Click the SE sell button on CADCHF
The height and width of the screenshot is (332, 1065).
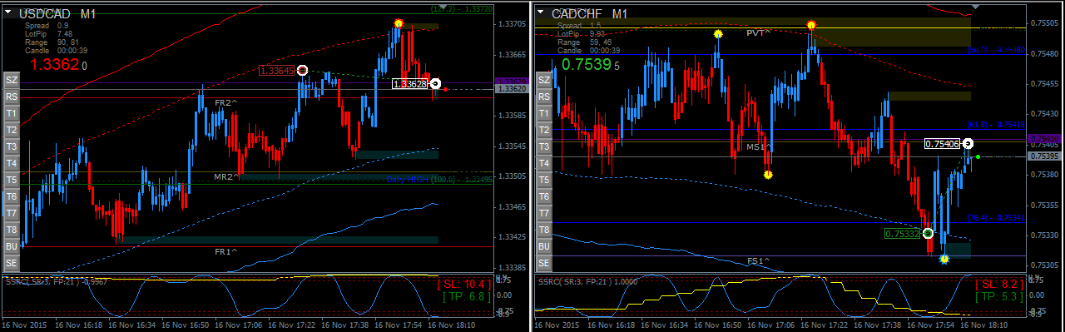tap(544, 263)
